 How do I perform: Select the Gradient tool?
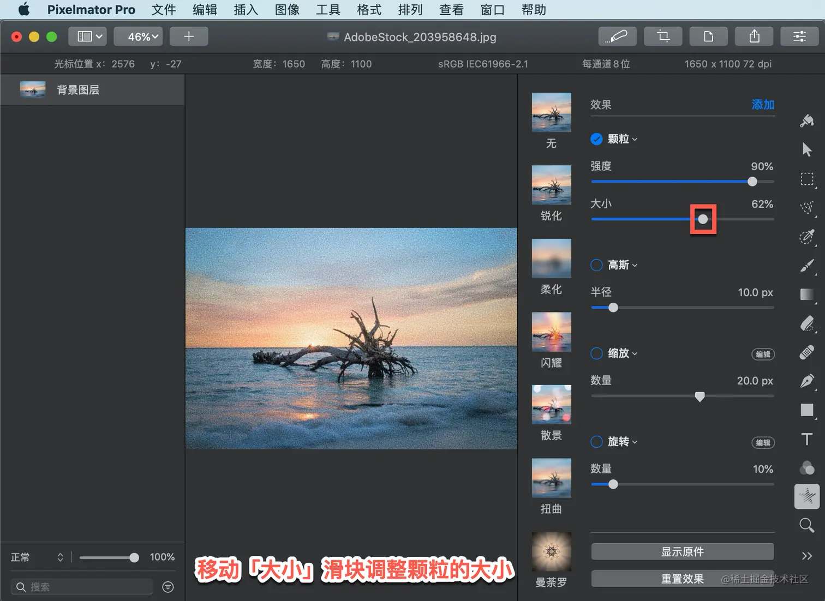point(807,295)
